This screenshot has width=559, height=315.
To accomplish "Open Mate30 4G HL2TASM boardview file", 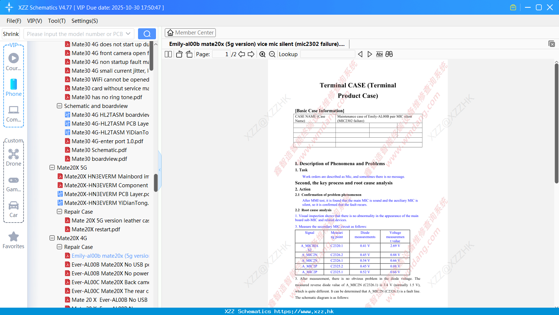I will (x=107, y=115).
